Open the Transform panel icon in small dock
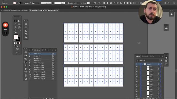Image resolution: width=177 pixels, height=99 pixels. coord(26,28)
